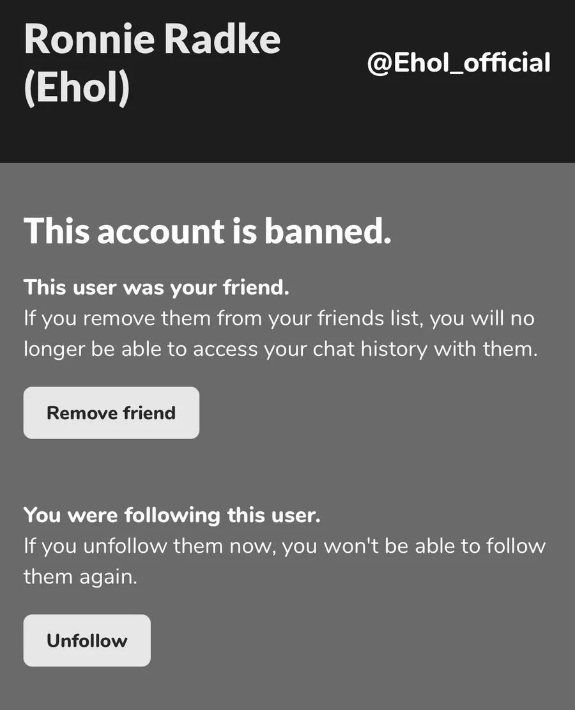Click empty gray area right of Unfollow
This screenshot has height=710, width=575.
click(358, 640)
